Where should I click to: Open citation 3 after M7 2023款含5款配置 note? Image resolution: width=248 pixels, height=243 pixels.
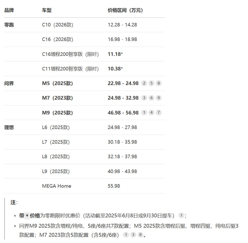click(133, 235)
